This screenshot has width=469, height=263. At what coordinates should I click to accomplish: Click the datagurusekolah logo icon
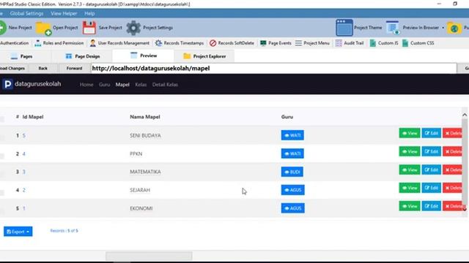[x=7, y=84]
